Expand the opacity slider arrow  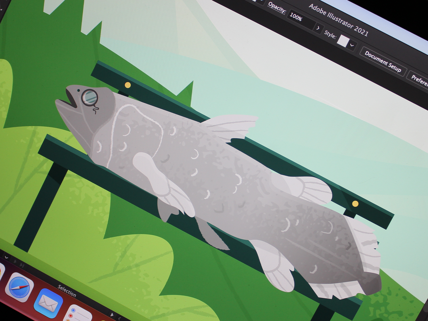(318, 28)
